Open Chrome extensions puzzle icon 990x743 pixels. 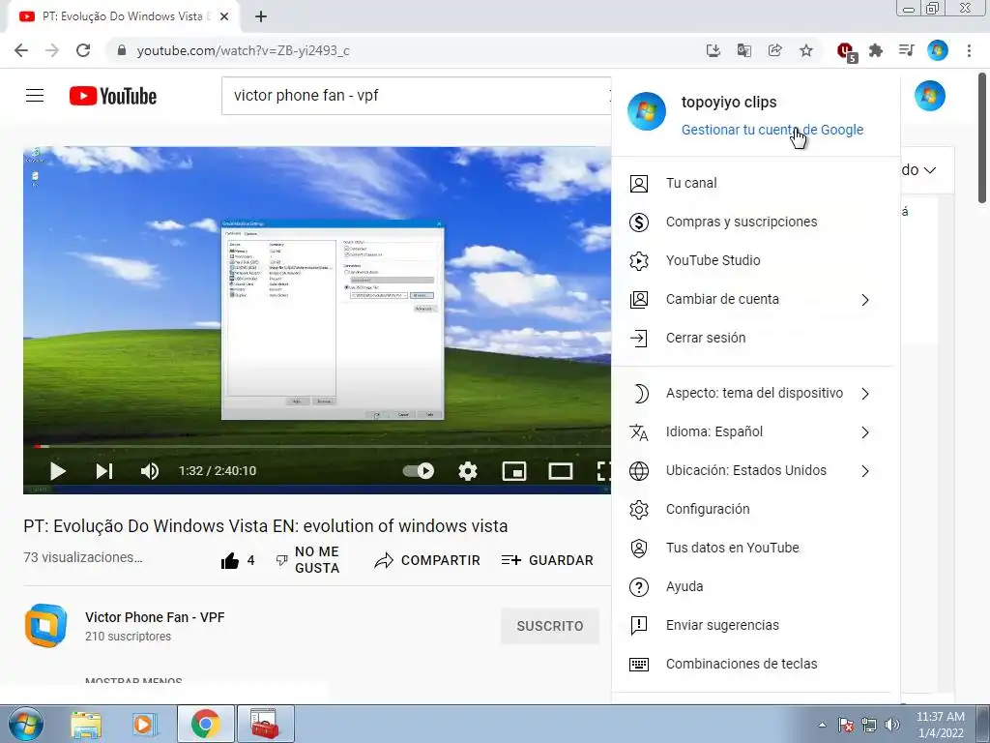click(876, 50)
